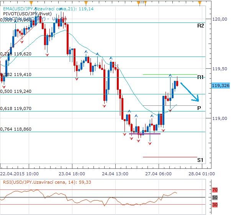231x215 pixels.
Task: Click the 0,500 119,240 Fibonacci label
Action: [x=16, y=92]
